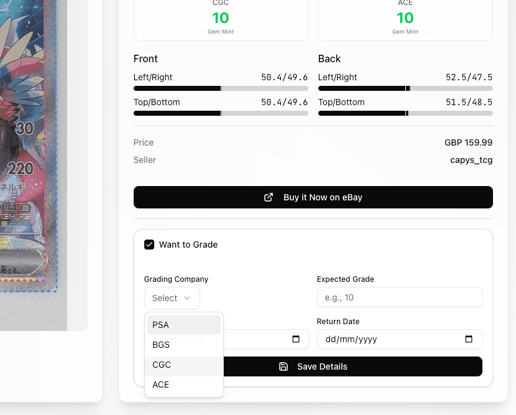Open the partially hidden date calendar icon
This screenshot has width=516, height=415.
pyautogui.click(x=296, y=339)
